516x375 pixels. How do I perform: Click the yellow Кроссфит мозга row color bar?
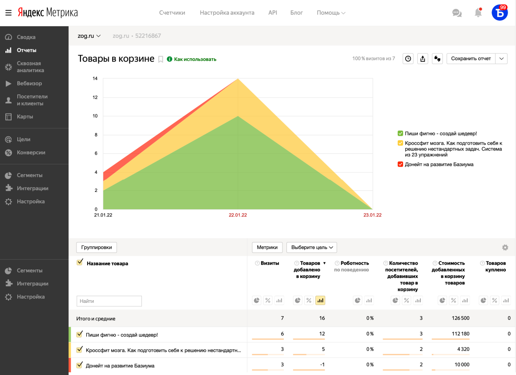click(x=70, y=350)
